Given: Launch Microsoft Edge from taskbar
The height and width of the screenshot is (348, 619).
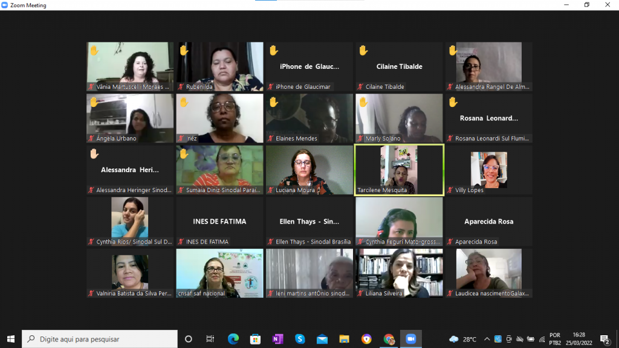Looking at the screenshot, I should pos(233,339).
